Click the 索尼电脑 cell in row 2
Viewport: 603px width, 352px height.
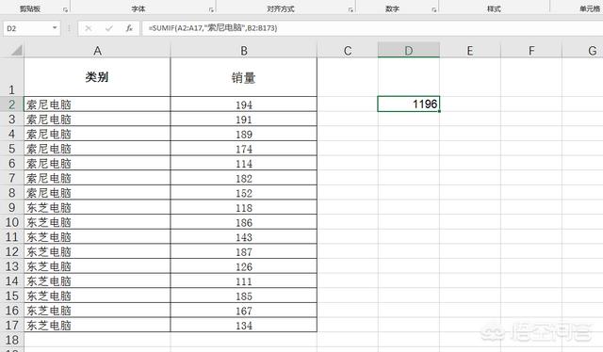click(x=97, y=104)
